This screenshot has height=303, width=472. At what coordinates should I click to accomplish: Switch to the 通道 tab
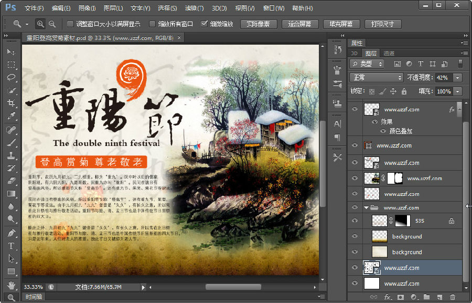[x=389, y=53]
